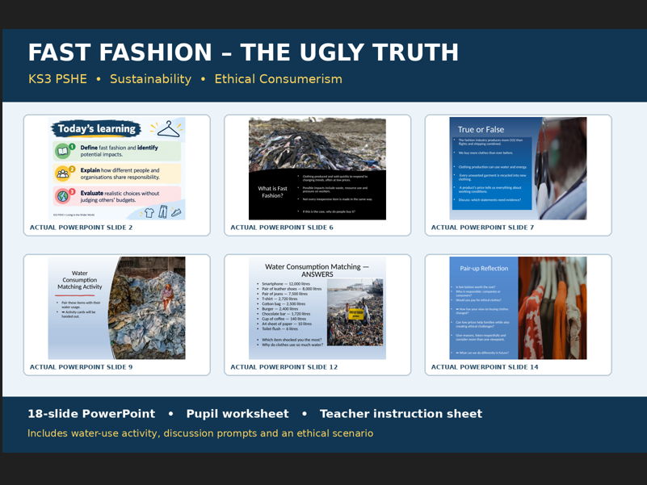The image size is (647, 485).
Task: Click the 'Smartphone — 12,000 litres' list line
Action: (286, 284)
